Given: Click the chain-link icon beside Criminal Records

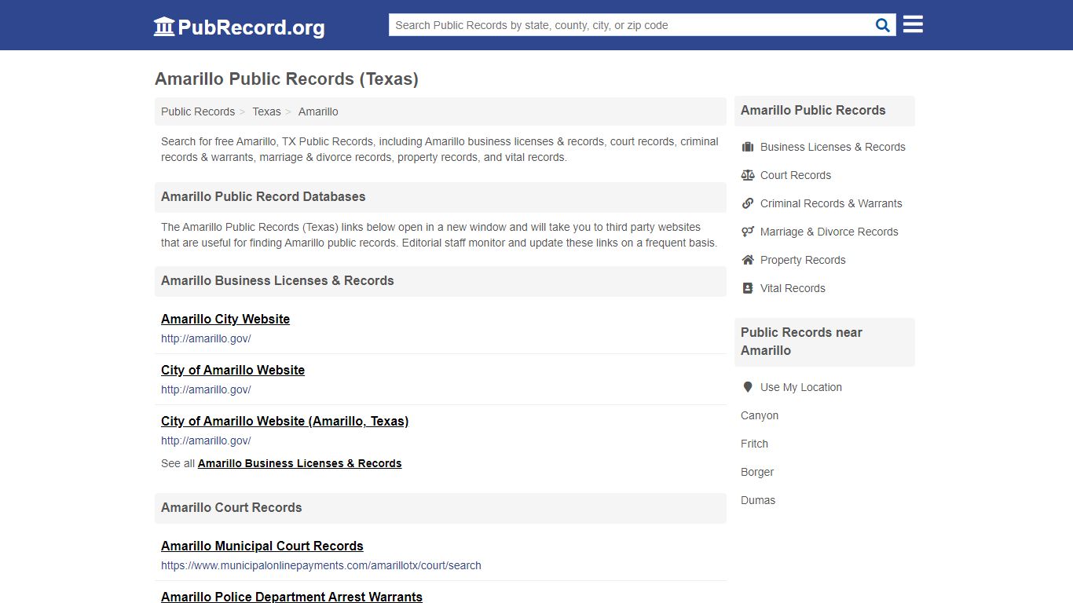Looking at the screenshot, I should pos(748,203).
